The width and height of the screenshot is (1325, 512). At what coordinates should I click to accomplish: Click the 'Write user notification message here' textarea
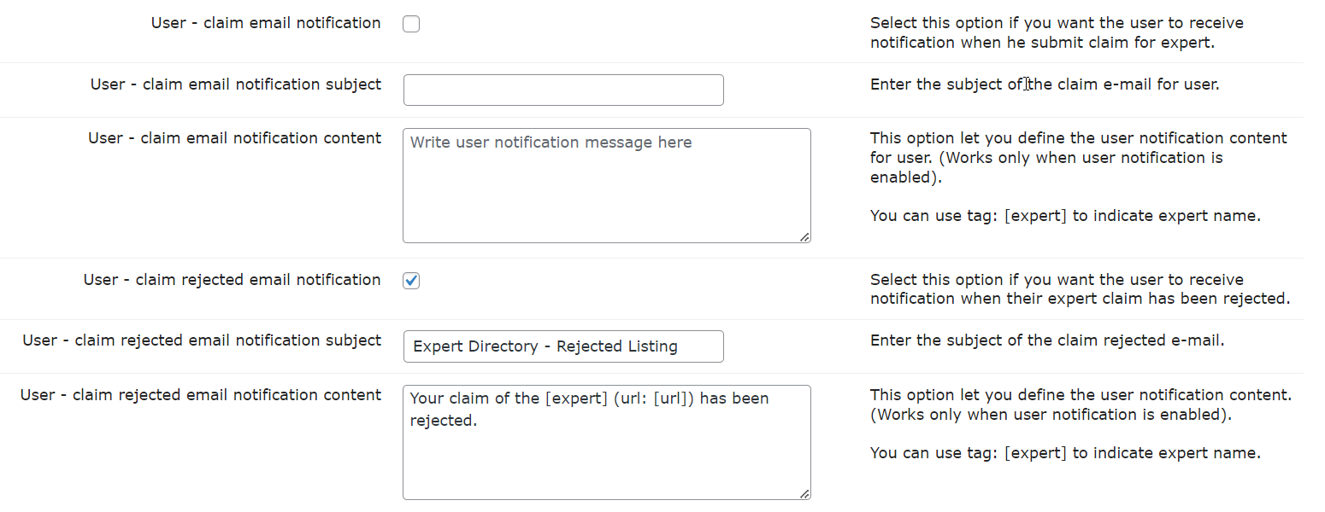[607, 186]
